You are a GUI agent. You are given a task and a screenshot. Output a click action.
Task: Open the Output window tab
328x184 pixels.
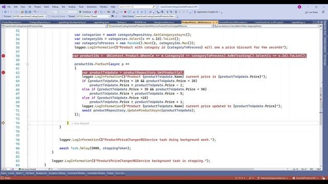110,173
